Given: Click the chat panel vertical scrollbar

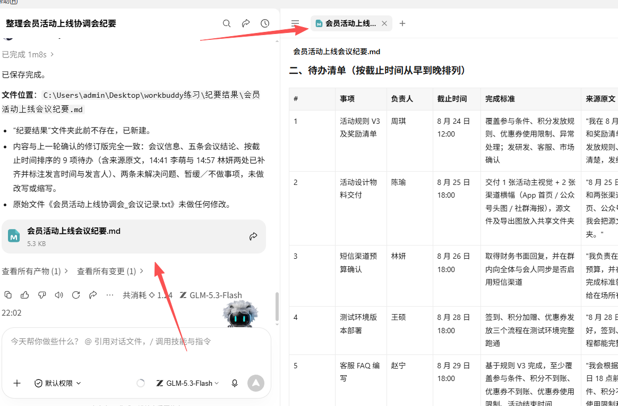Looking at the screenshot, I should 277,307.
